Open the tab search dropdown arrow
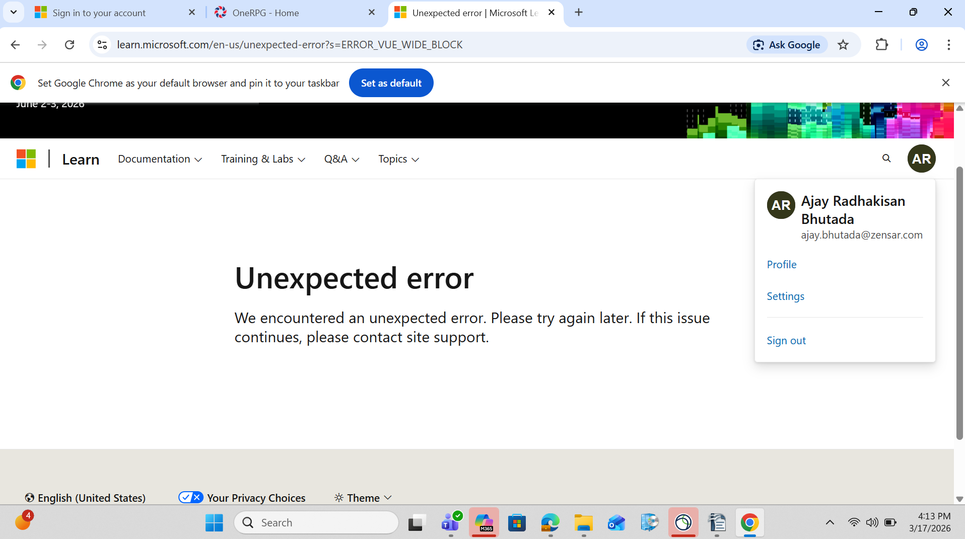 [x=14, y=12]
